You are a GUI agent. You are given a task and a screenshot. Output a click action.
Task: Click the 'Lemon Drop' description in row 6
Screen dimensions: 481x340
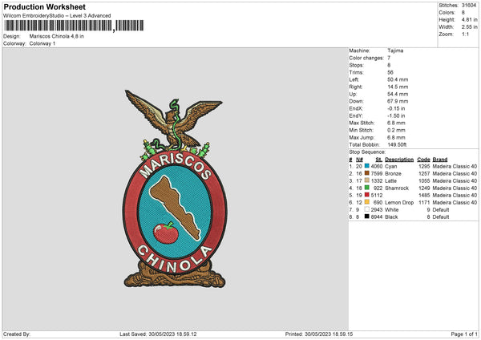399,203
